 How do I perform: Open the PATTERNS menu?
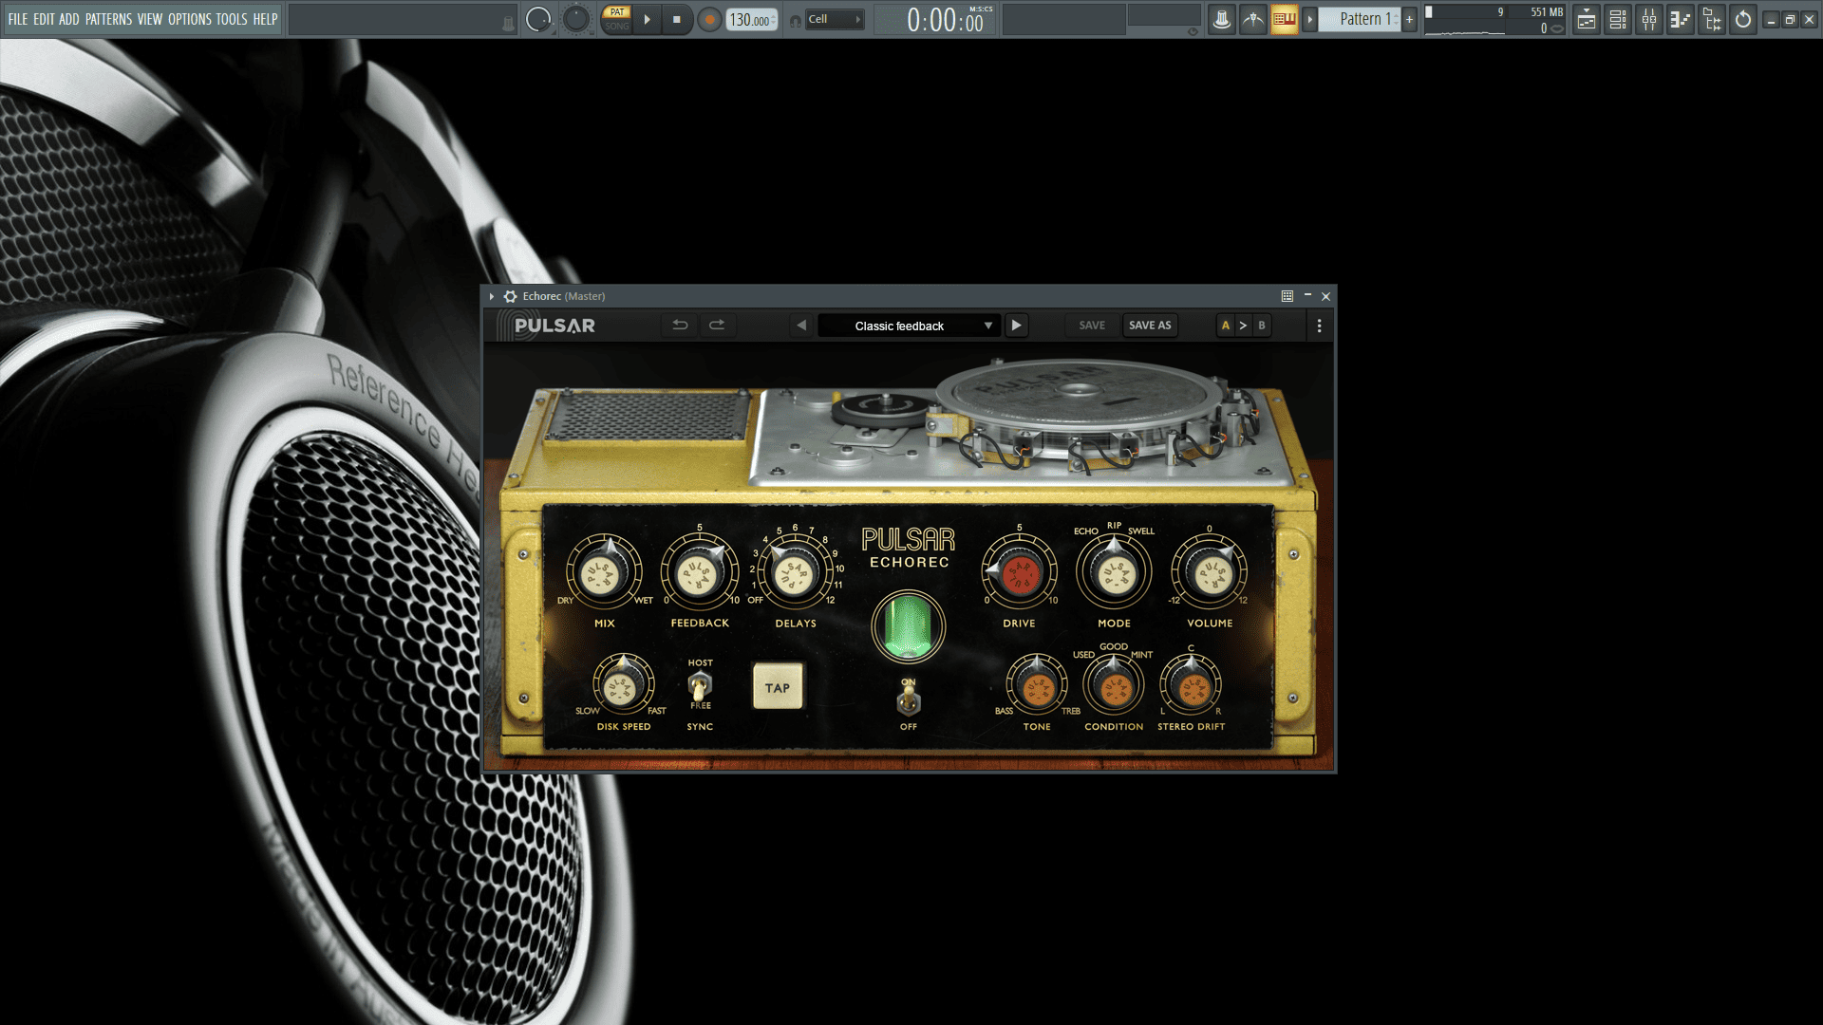coord(108,19)
